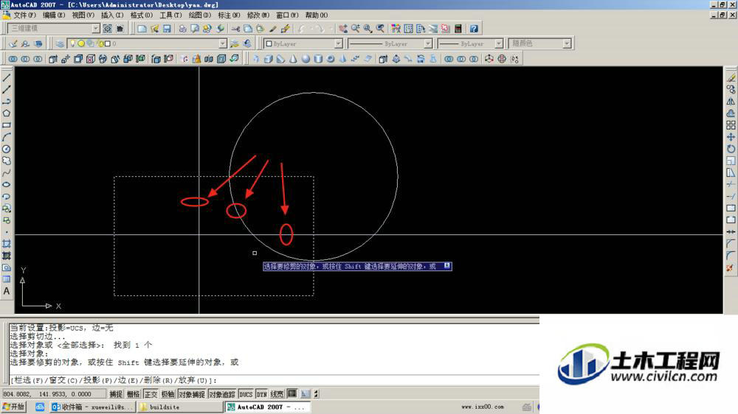This screenshot has width=738, height=414.
Task: Open the ByLayer linetype dropdown
Action: (428, 43)
